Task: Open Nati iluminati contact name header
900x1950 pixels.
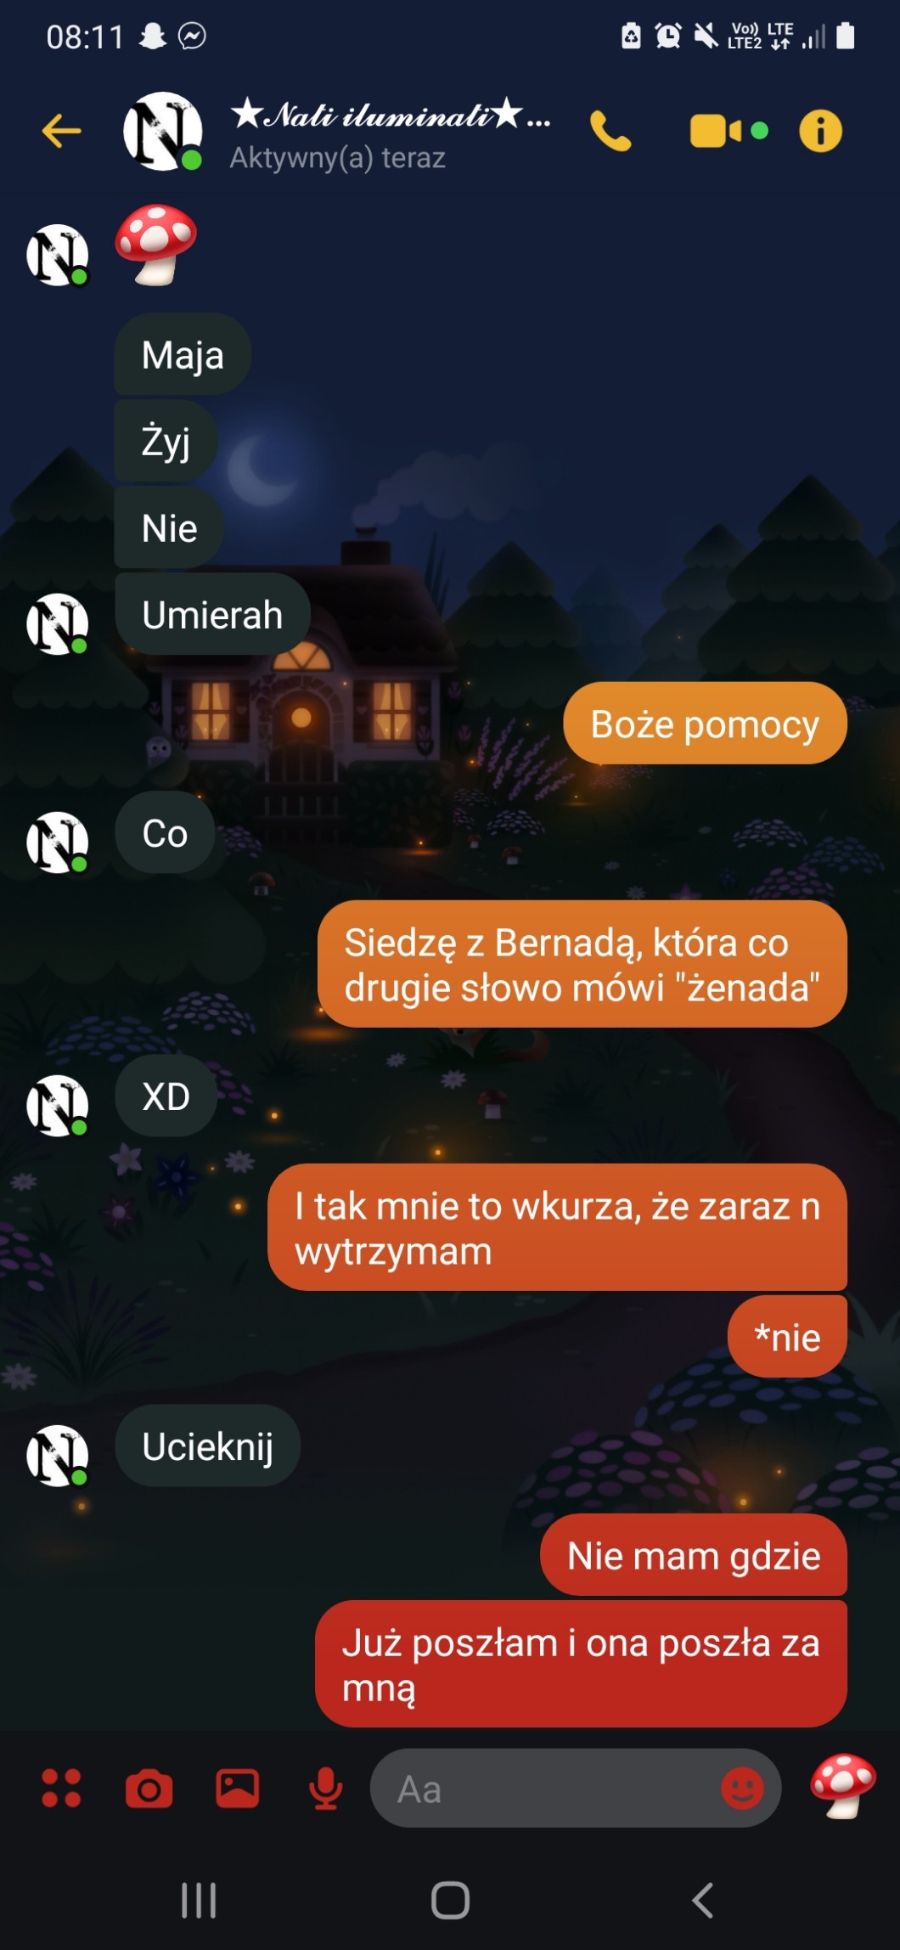Action: (x=391, y=114)
